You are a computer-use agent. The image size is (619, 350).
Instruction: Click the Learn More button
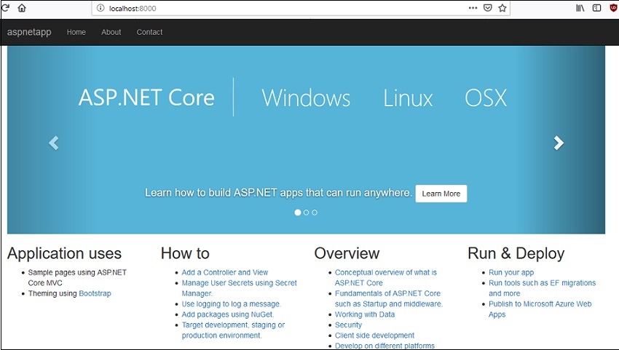point(441,194)
